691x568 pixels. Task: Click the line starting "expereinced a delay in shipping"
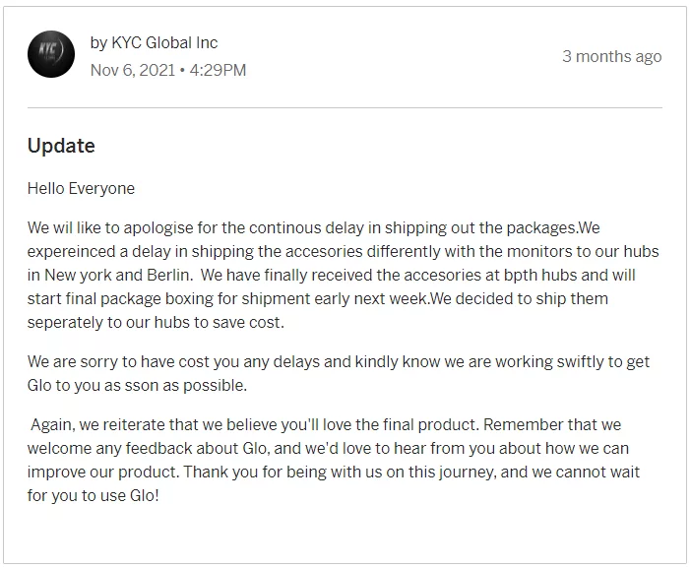(x=343, y=251)
